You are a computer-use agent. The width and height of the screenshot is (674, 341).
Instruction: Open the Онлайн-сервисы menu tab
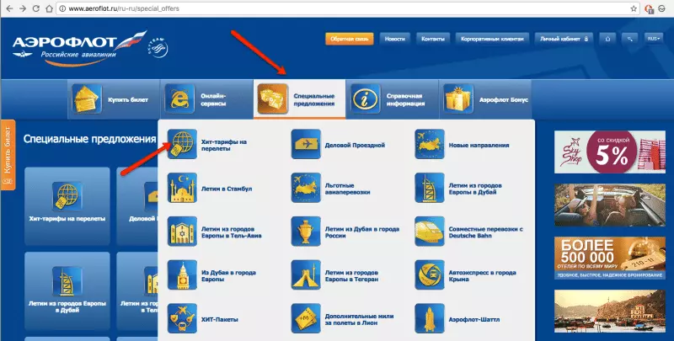tap(206, 99)
